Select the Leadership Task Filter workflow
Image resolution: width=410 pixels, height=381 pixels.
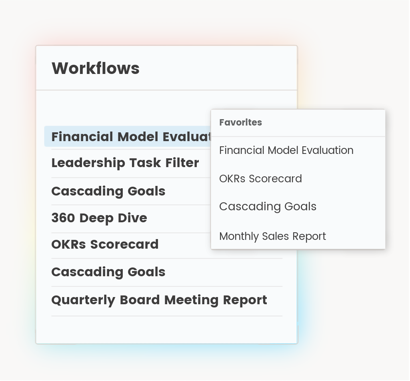click(125, 163)
